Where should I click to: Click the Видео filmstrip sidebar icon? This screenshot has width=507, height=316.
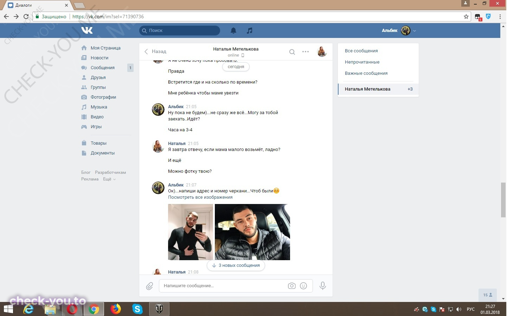[x=84, y=117]
